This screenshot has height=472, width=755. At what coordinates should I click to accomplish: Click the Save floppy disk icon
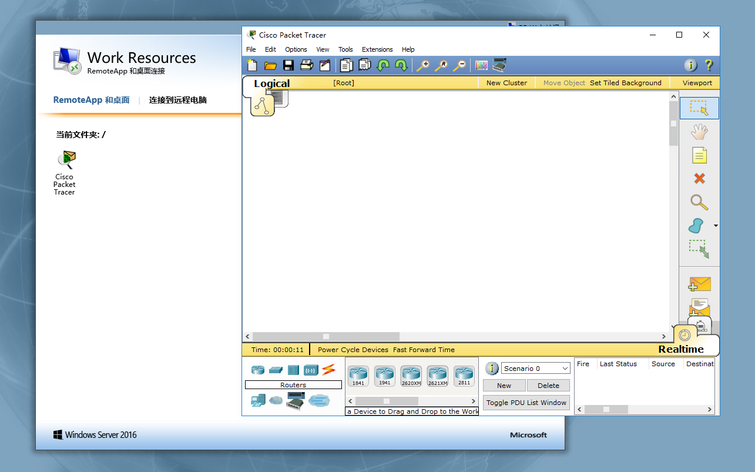(288, 65)
